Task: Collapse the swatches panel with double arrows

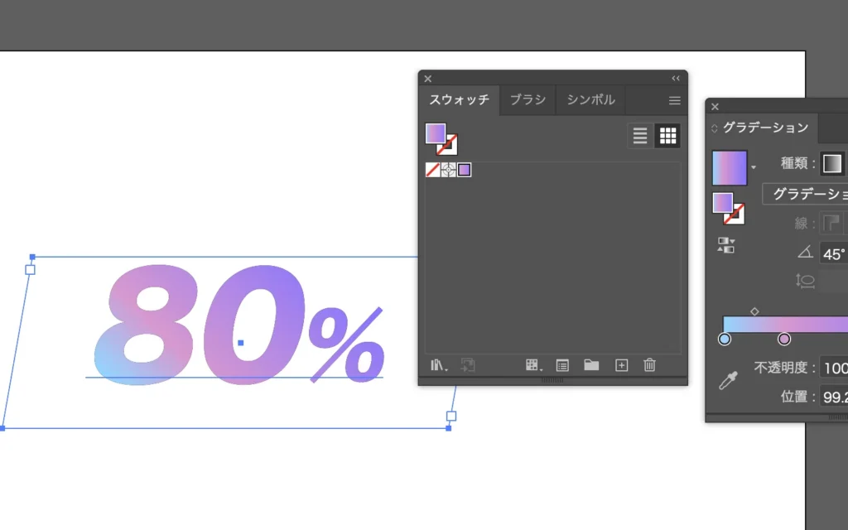Action: click(x=676, y=79)
